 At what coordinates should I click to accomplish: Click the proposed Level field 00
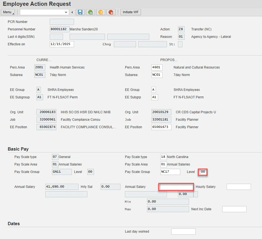point(203,172)
